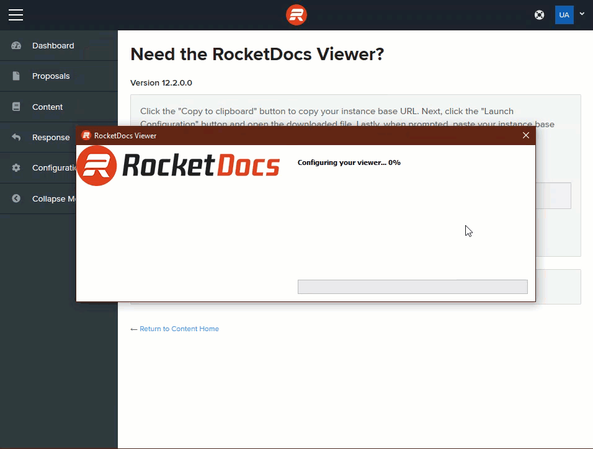Click the UA user avatar

click(564, 15)
